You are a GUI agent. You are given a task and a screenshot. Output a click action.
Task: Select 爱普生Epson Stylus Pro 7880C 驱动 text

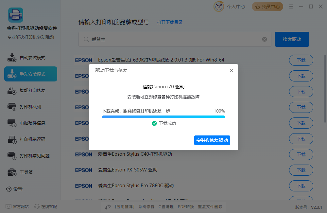pyautogui.click(x=136, y=186)
